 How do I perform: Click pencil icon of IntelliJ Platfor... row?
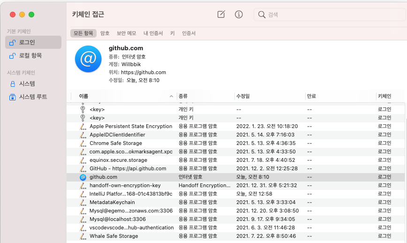tap(83, 194)
